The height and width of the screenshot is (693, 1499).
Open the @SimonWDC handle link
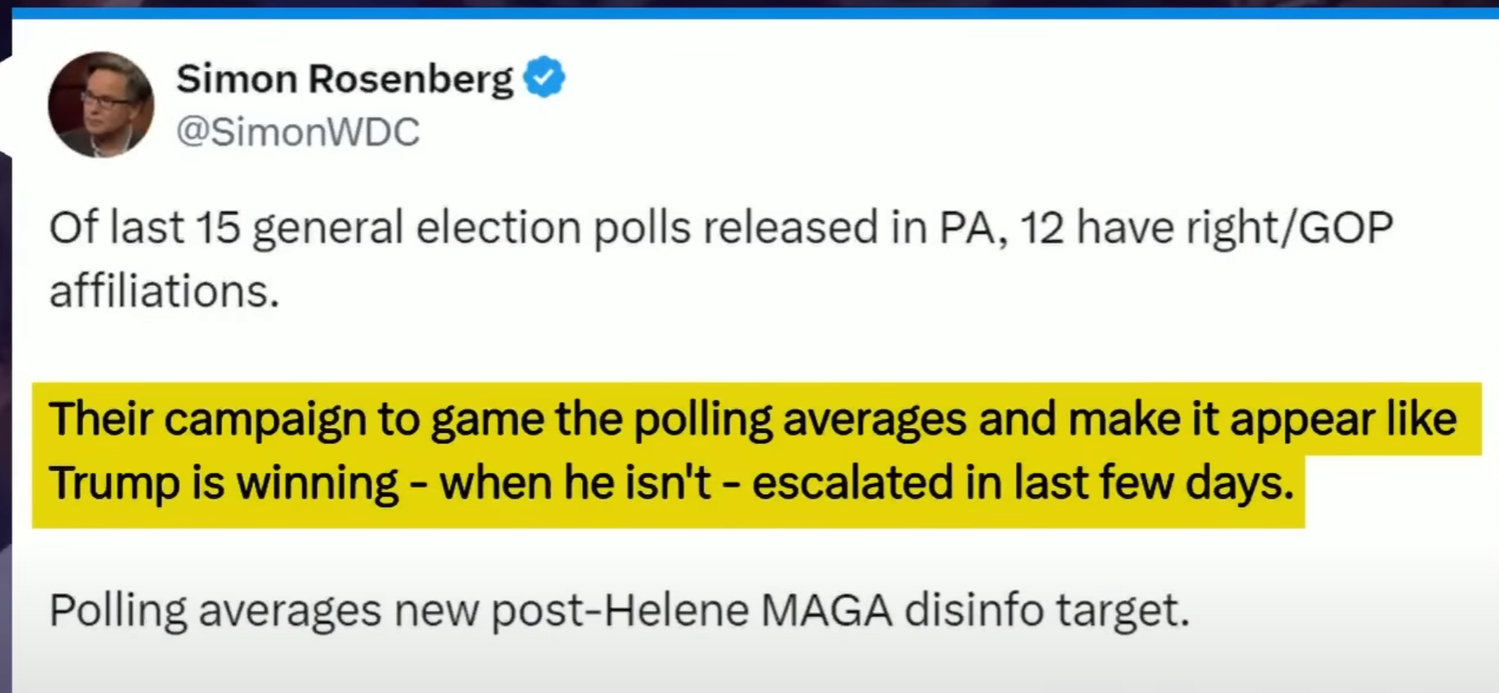point(298,132)
